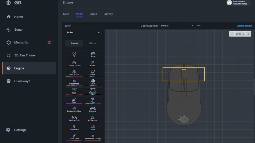Open the Configuration dropdown showing Default
Viewport: 255px width, 143px height.
[x=177, y=26]
